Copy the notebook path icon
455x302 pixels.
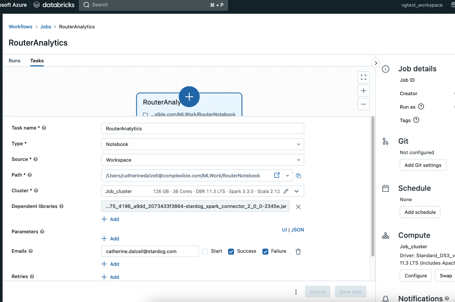coord(299,175)
